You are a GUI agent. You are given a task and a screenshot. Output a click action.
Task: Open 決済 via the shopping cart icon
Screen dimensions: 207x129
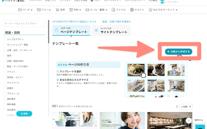[57, 10]
